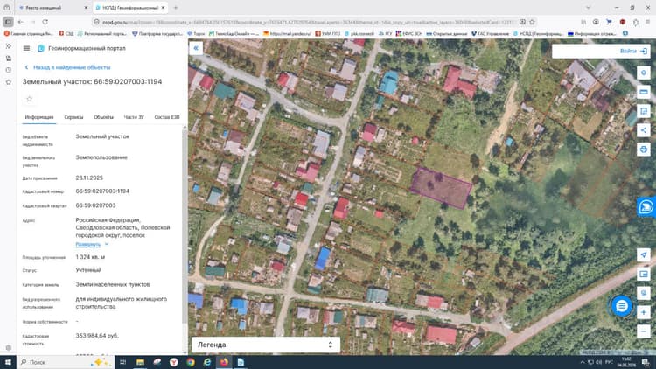Collapse the info panel with double-chevron button
The height and width of the screenshot is (369, 656).
coord(196,48)
